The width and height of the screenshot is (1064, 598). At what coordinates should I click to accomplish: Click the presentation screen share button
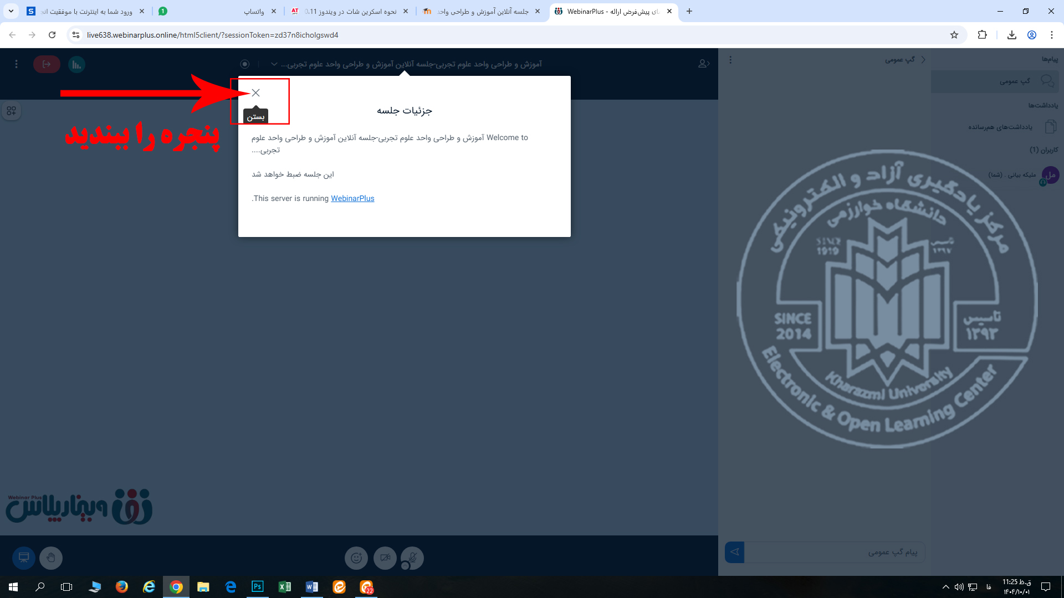tap(24, 558)
